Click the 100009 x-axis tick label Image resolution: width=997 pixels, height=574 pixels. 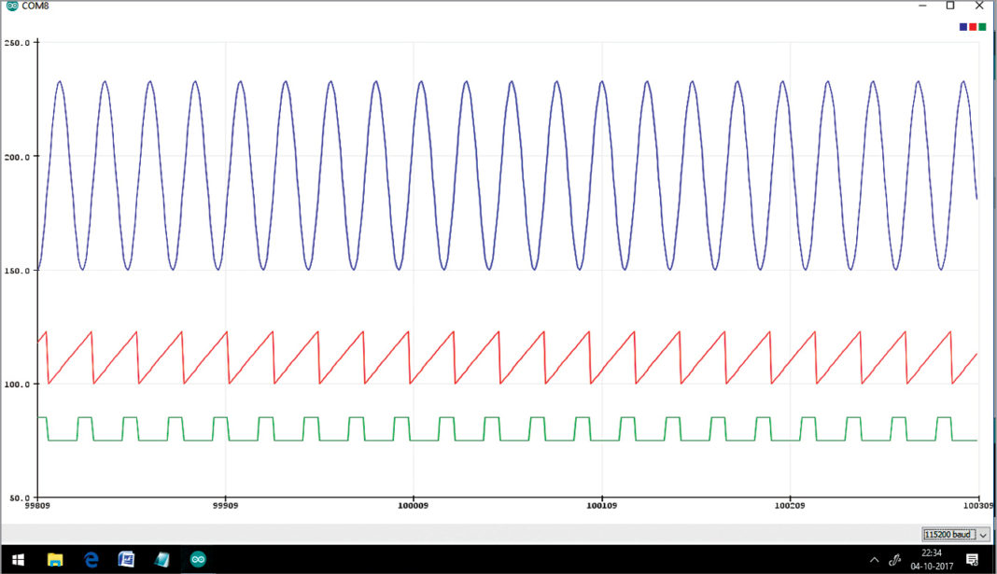click(413, 507)
